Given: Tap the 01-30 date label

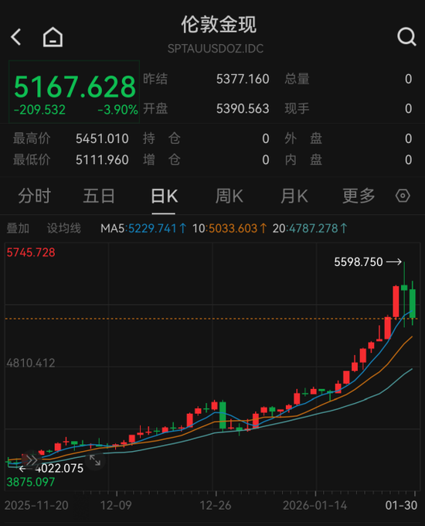Looking at the screenshot, I should point(401,506).
